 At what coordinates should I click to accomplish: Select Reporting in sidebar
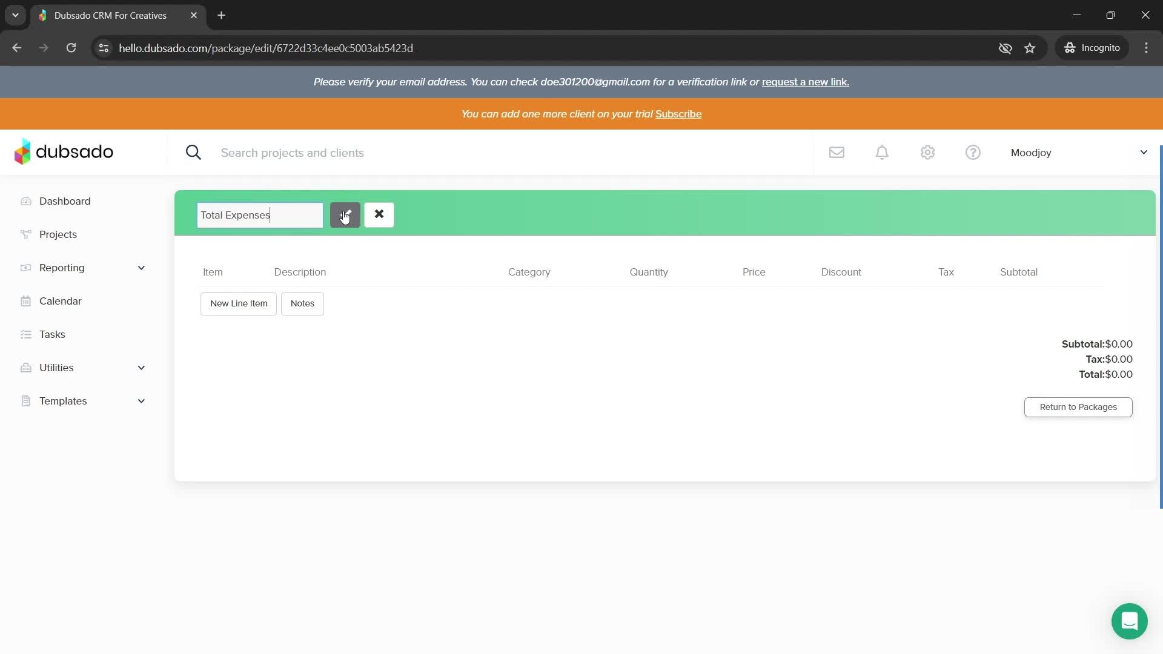(62, 268)
